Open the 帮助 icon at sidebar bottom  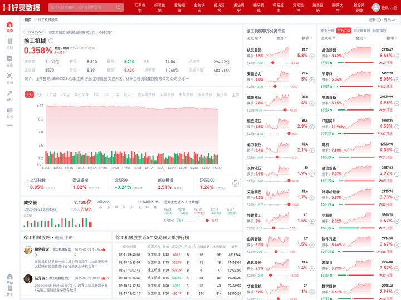pos(9,277)
